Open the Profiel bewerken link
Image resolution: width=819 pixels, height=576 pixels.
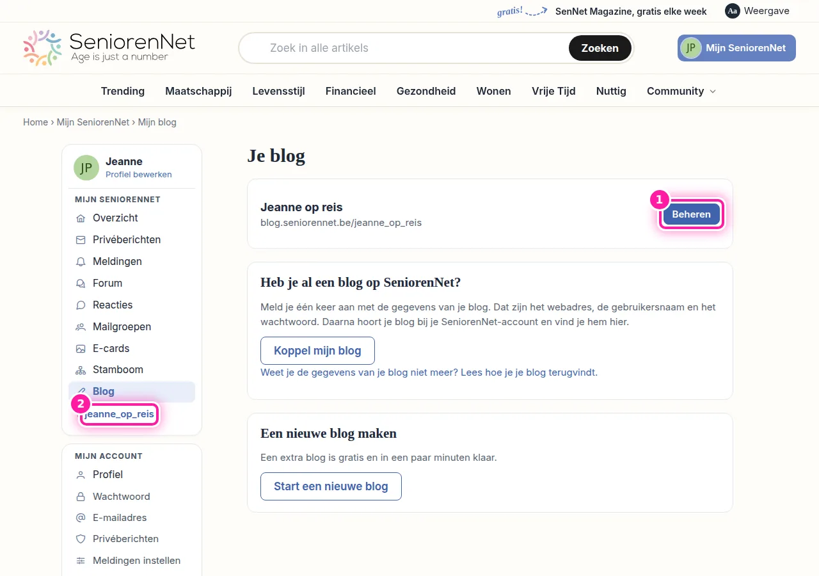coord(139,175)
